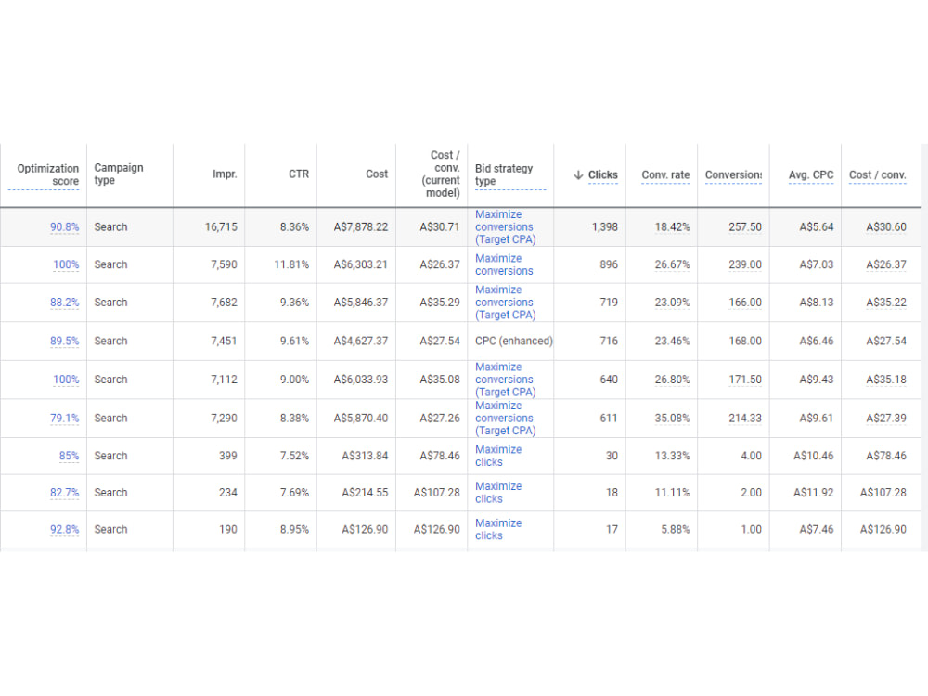Select the A$6,303.21 cost value
This screenshot has width=928, height=696.
point(361,264)
